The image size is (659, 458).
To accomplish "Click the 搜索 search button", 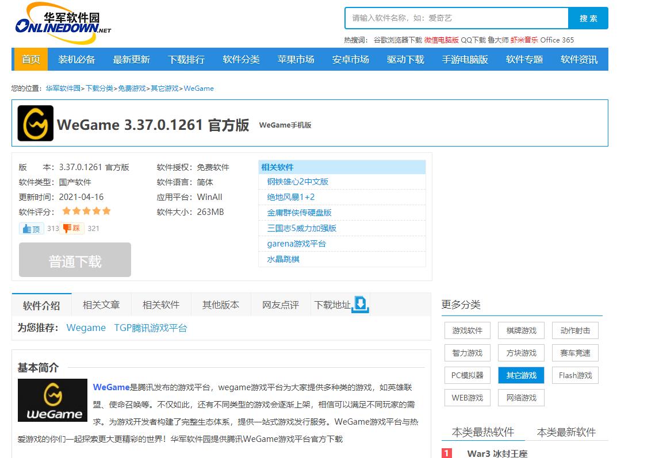I will [588, 18].
